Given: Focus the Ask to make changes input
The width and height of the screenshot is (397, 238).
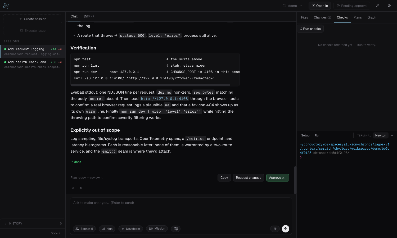Looking at the screenshot, I should click(x=181, y=210).
